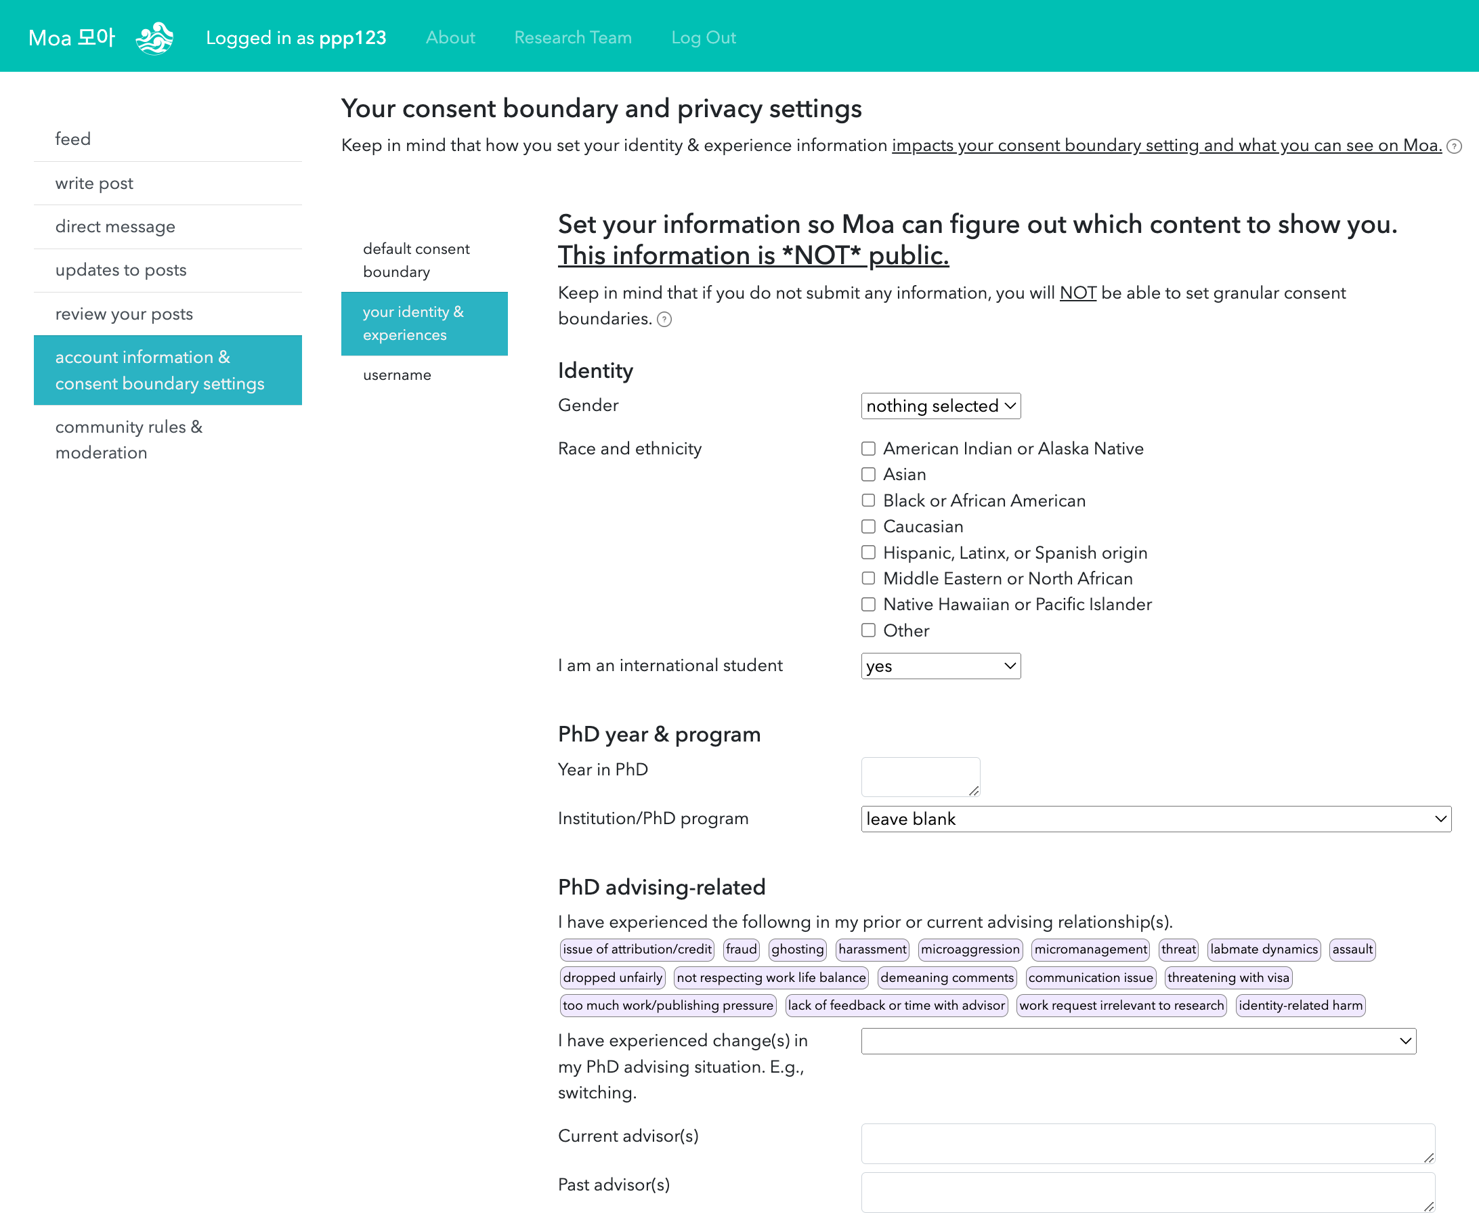This screenshot has width=1479, height=1223.
Task: Open the Research Team page
Action: click(x=573, y=38)
